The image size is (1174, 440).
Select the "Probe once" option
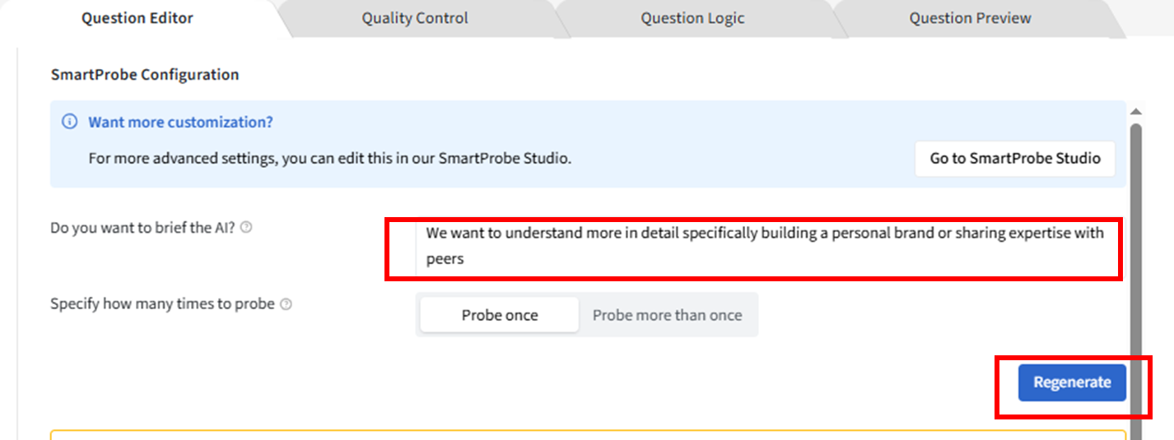[500, 315]
